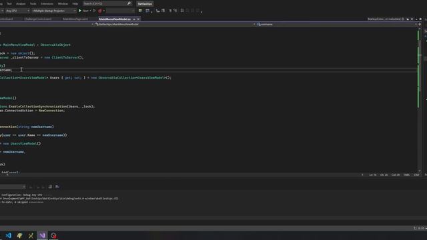427x240 pixels.
Task: Switch to the ChallengeControl.xaml tab
Action: coord(38,19)
